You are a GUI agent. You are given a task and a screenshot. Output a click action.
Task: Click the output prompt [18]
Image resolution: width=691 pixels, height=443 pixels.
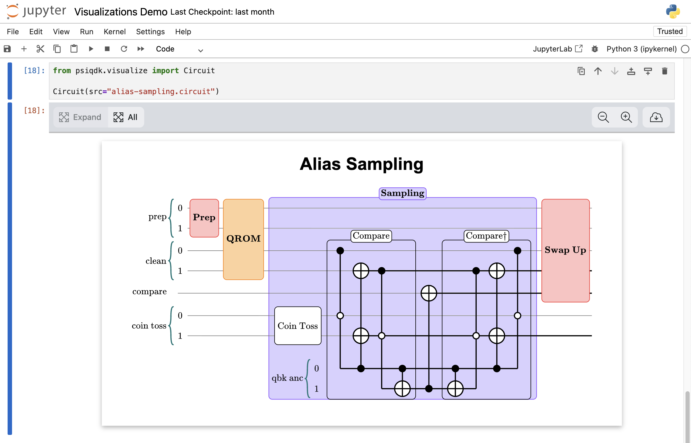click(34, 111)
